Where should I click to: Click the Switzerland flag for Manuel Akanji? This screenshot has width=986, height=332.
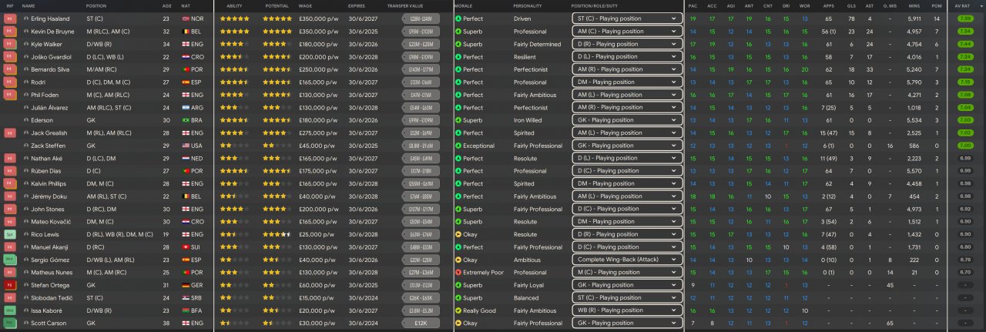click(184, 247)
